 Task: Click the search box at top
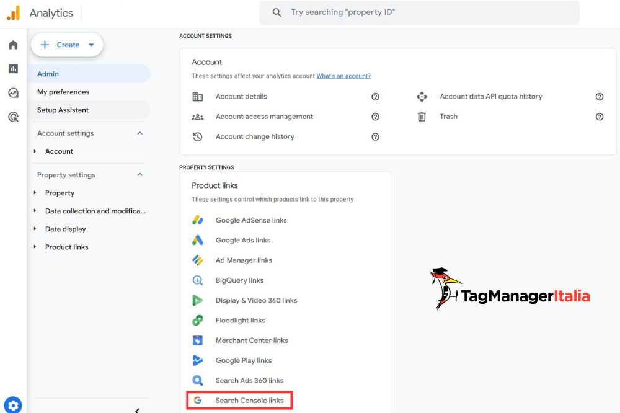[x=419, y=12]
